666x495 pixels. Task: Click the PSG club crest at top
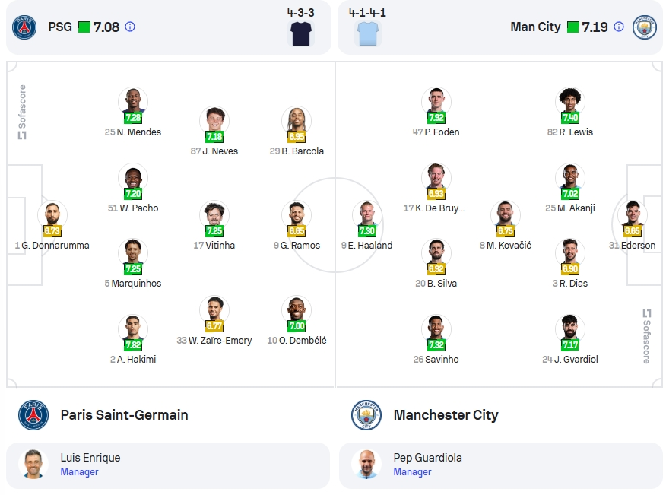coord(24,27)
